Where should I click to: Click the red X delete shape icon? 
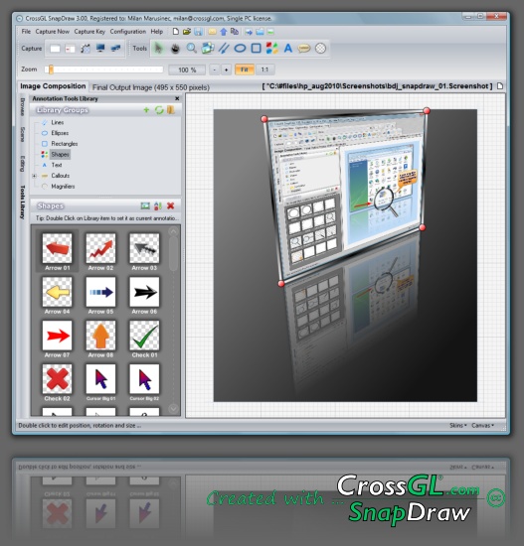(171, 205)
